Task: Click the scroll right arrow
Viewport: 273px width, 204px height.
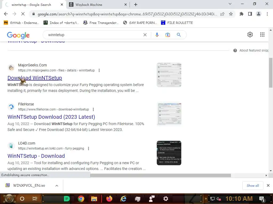Action: click(x=266, y=175)
